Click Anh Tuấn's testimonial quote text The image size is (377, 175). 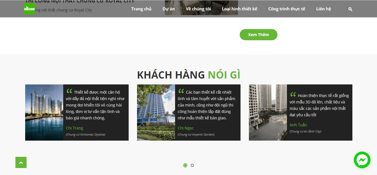pos(319,105)
